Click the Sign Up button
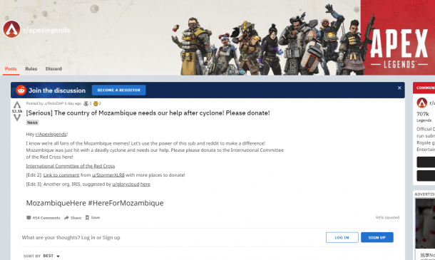 [377, 237]
